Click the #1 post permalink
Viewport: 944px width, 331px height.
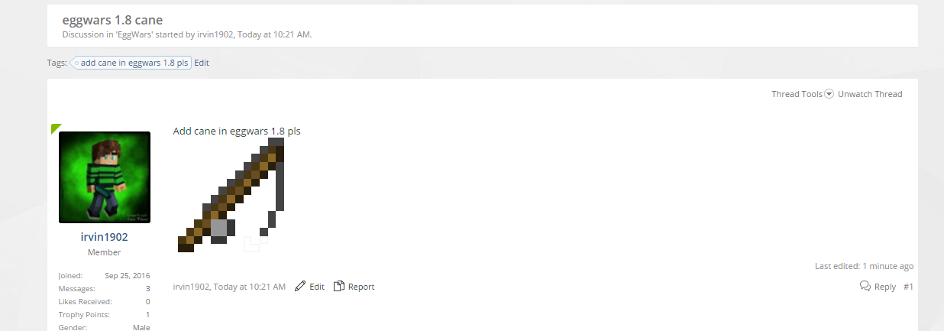coord(908,287)
